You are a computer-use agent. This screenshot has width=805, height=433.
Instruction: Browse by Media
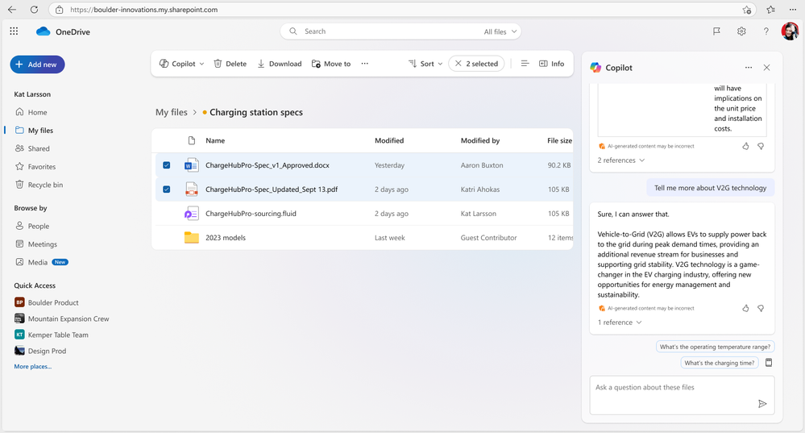point(41,262)
